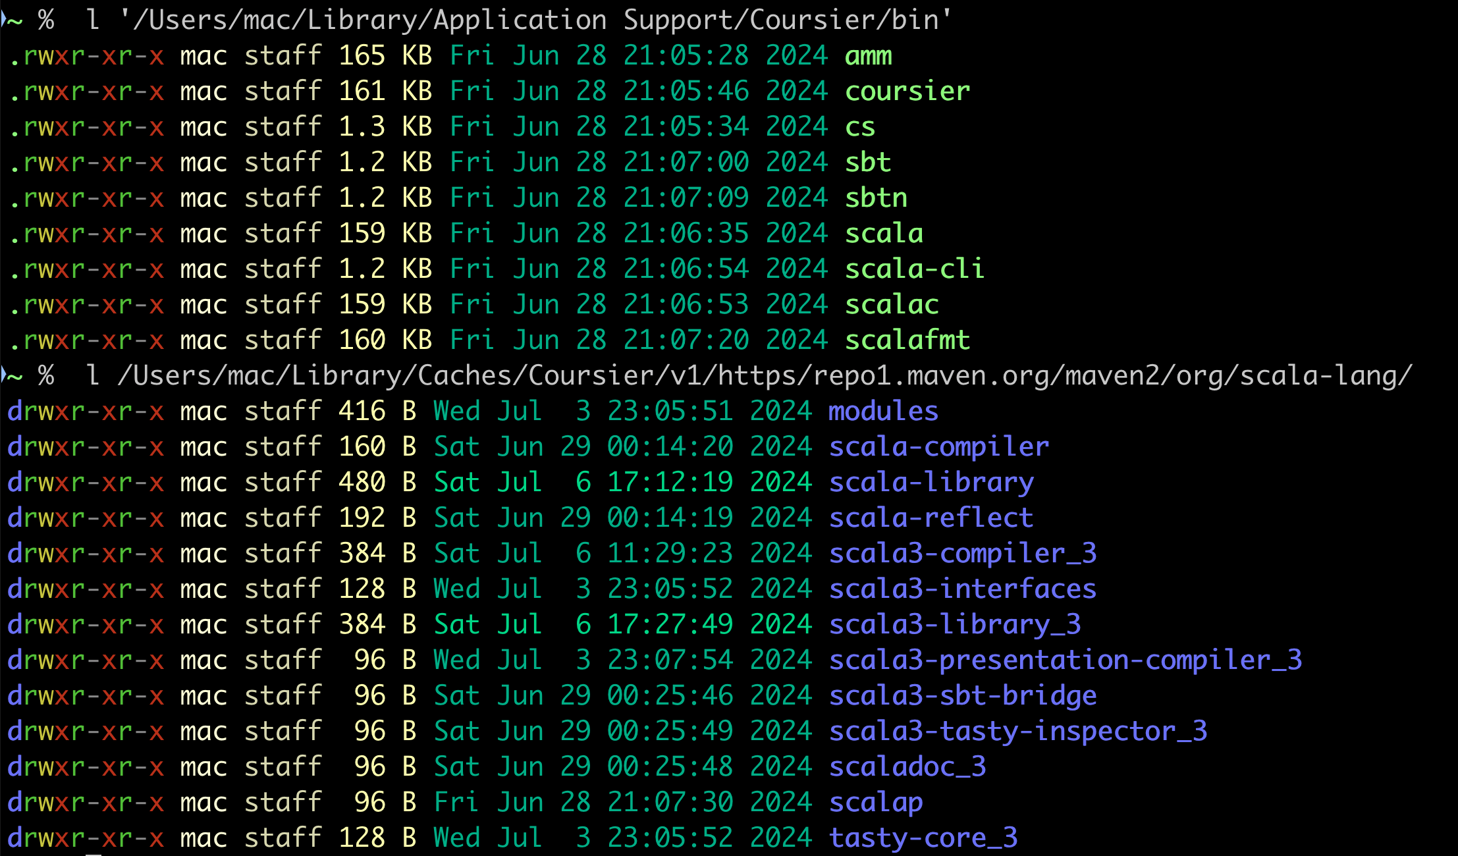Click the scala3-presentation-compiler_3 folder name
1458x856 pixels.
1065,661
